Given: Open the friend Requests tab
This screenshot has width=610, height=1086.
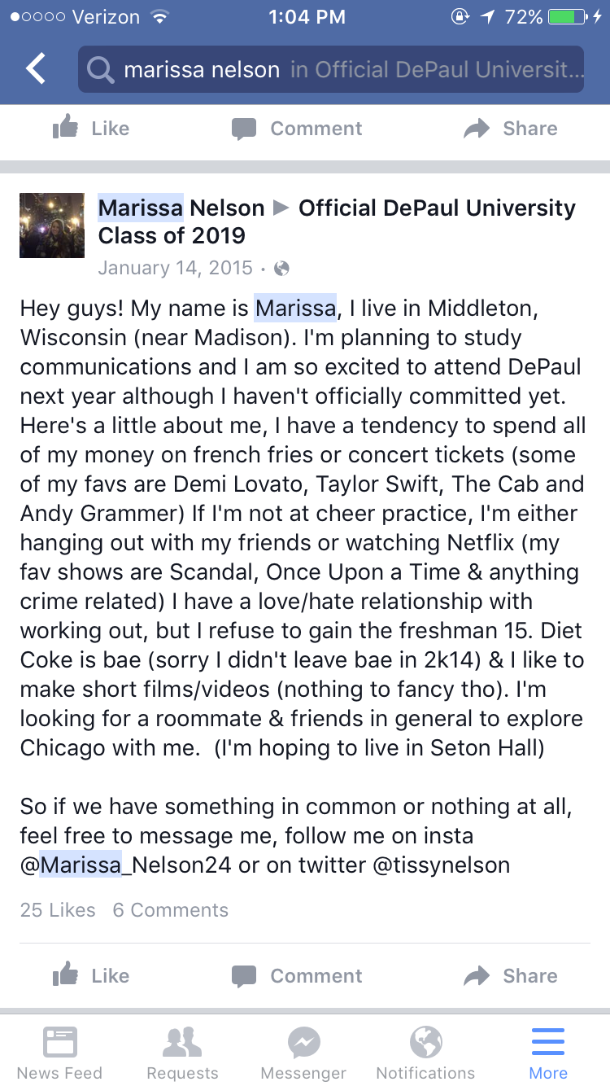Looking at the screenshot, I should pos(182,1052).
